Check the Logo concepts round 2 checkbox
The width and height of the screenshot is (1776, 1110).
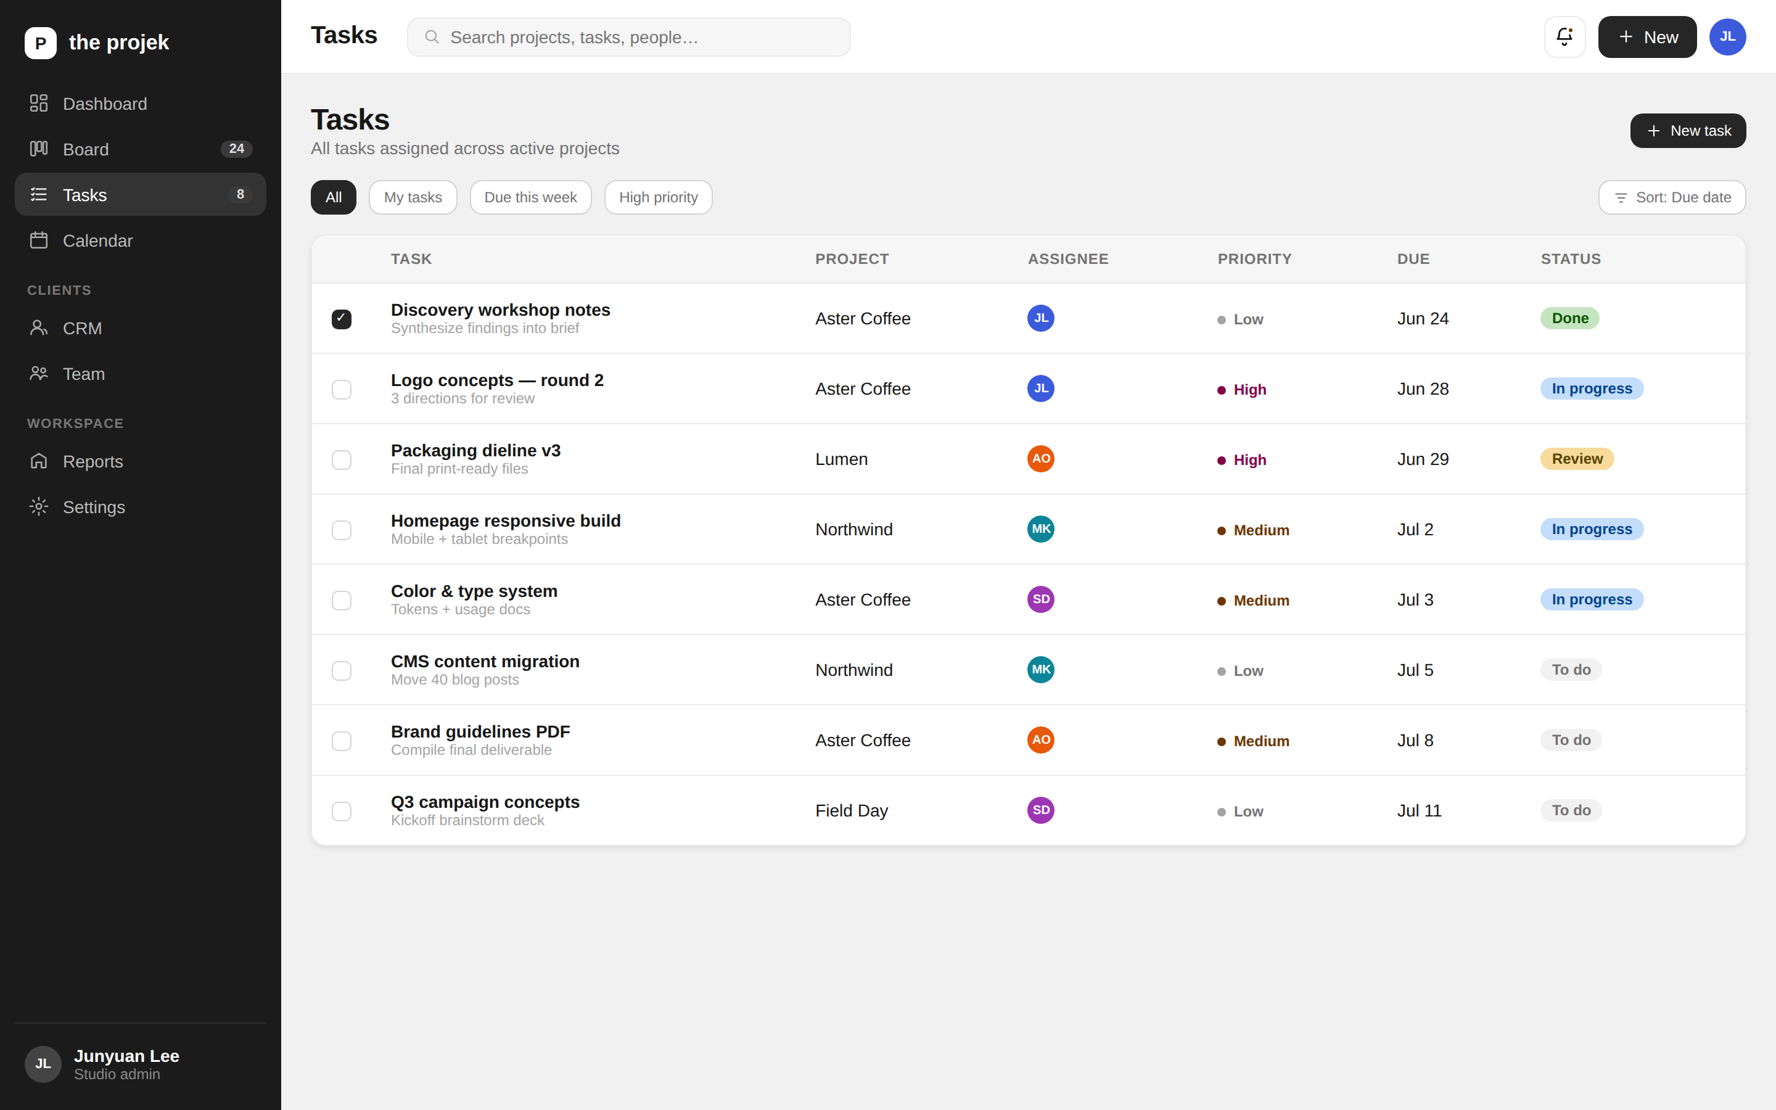coord(341,389)
